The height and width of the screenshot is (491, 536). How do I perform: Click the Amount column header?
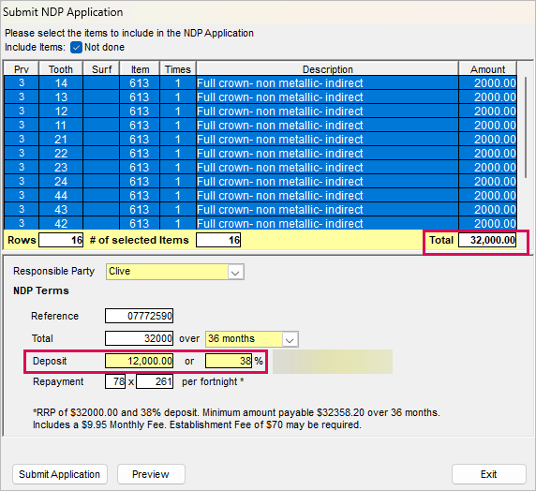[487, 69]
